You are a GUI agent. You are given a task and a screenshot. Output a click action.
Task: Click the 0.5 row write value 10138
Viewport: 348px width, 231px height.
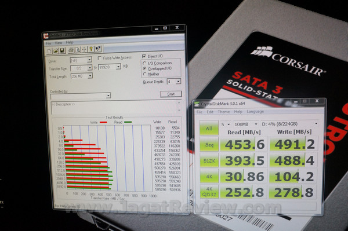(160, 128)
